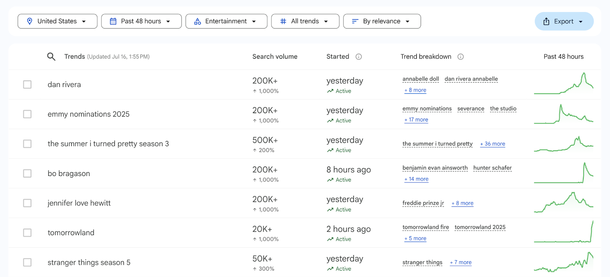Click the info icon next to Started

[358, 57]
